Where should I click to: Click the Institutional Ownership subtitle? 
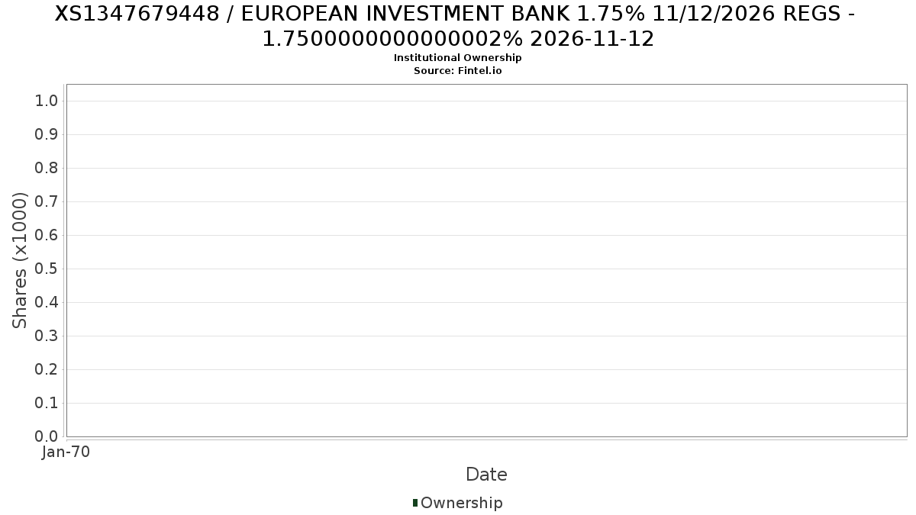click(x=457, y=58)
